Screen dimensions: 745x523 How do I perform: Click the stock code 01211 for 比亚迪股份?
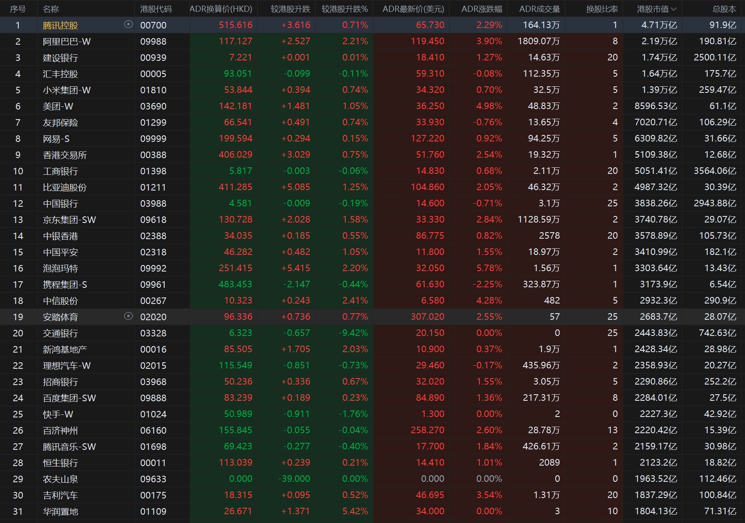pyautogui.click(x=153, y=187)
